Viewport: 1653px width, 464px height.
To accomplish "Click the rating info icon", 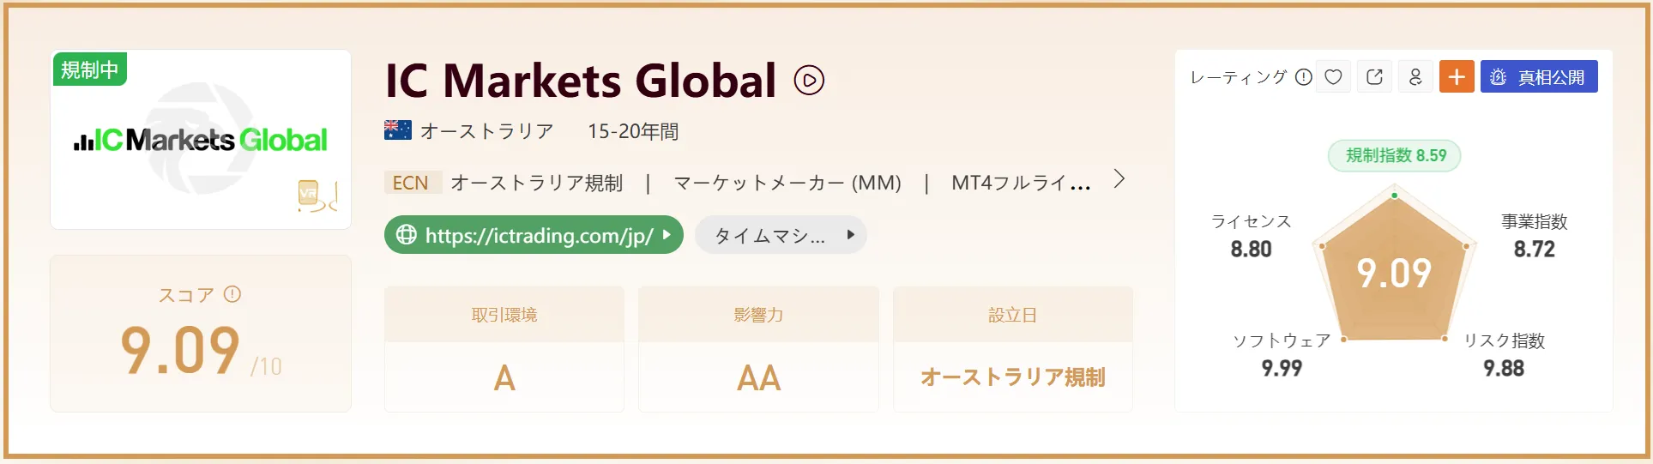I will [x=1303, y=77].
